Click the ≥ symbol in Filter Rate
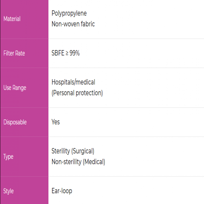The image size is (204, 204). (67, 53)
